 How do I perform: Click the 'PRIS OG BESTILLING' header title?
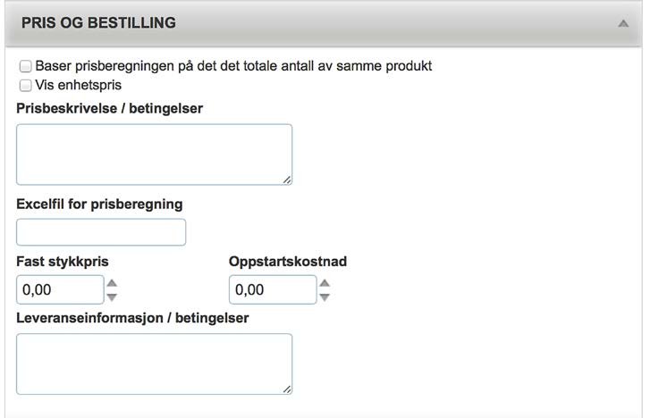coord(98,23)
